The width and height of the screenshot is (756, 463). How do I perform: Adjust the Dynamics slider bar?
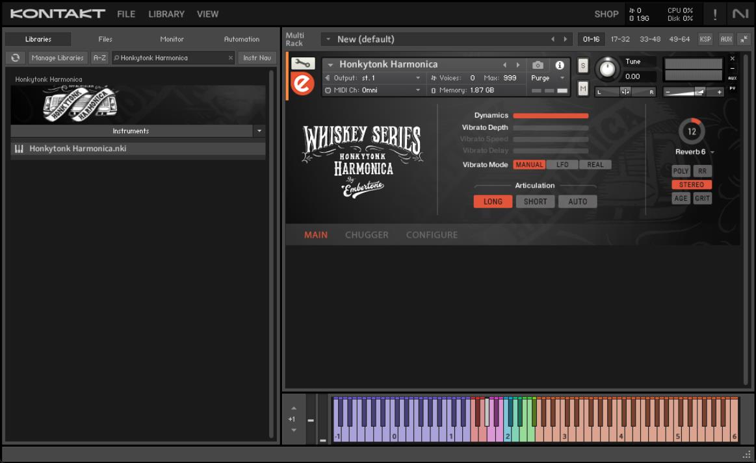click(x=551, y=116)
